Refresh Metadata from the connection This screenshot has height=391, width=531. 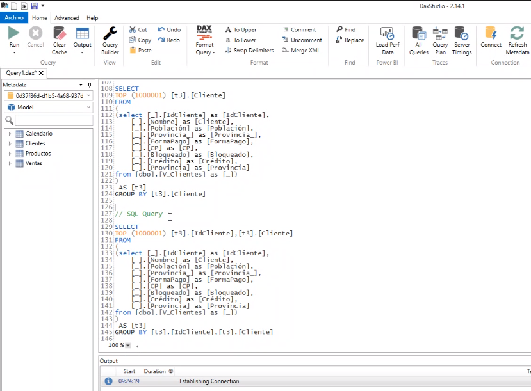(x=518, y=40)
